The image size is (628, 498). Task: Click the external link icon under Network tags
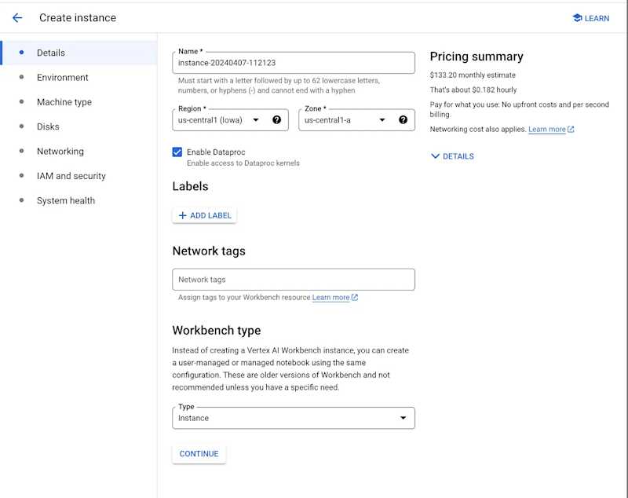click(x=355, y=298)
